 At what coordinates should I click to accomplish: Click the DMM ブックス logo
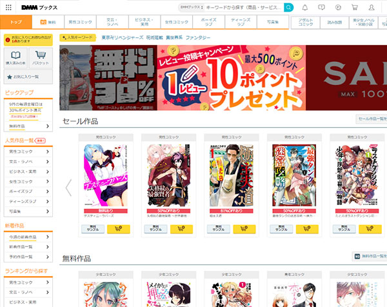(39, 7)
